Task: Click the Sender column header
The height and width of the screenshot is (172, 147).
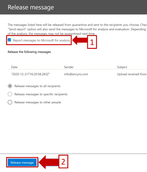Action: pos(69,67)
